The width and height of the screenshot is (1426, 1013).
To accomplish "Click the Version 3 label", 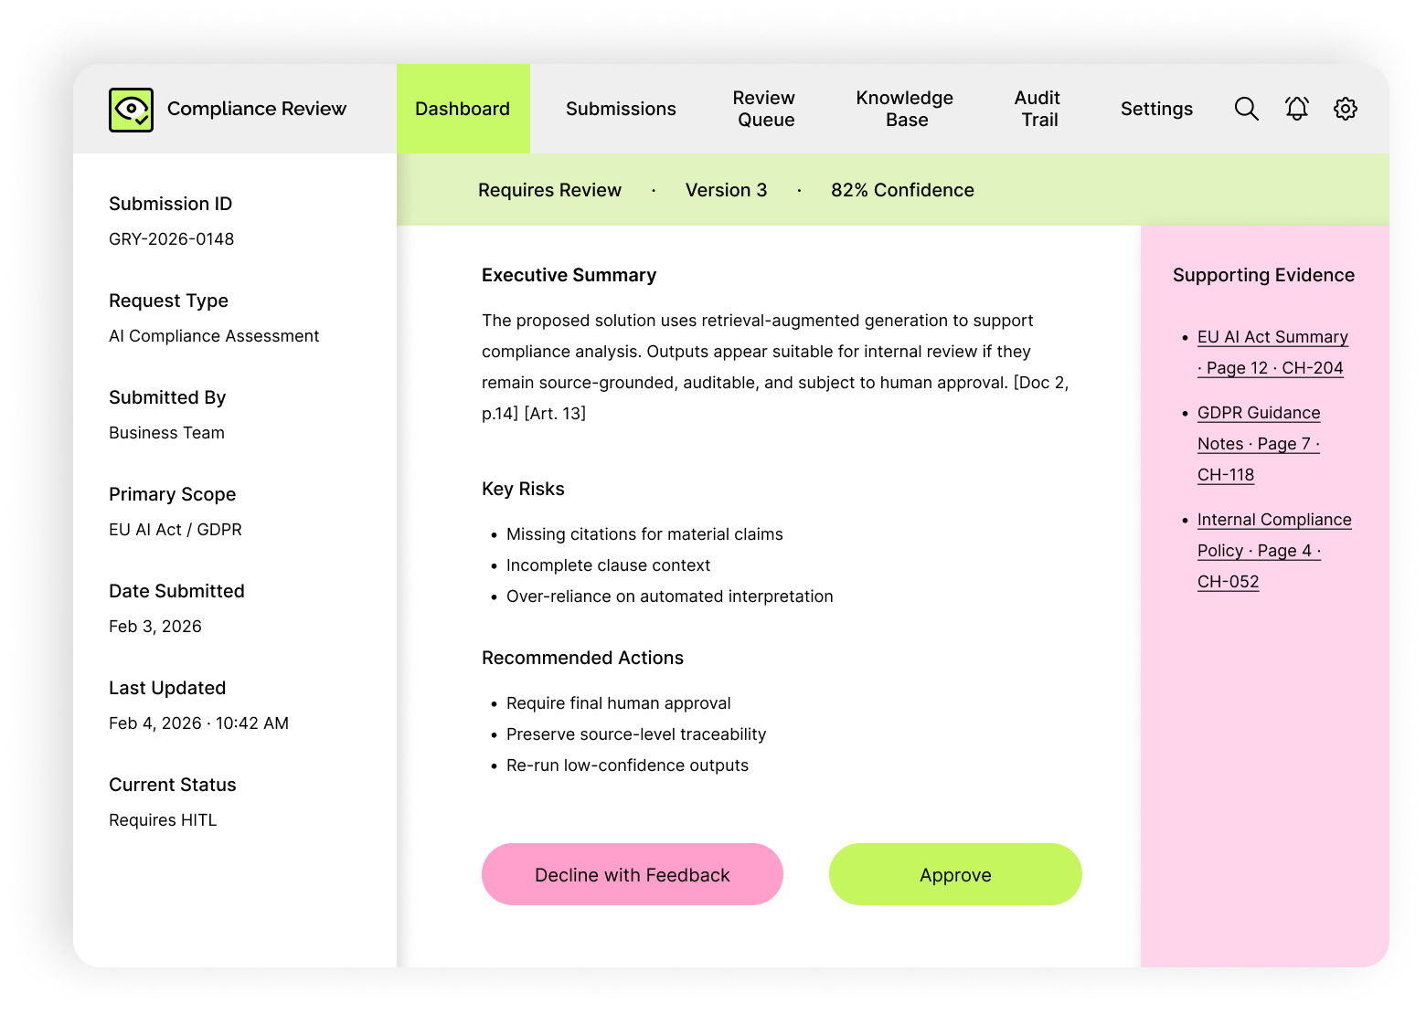I will [x=726, y=190].
